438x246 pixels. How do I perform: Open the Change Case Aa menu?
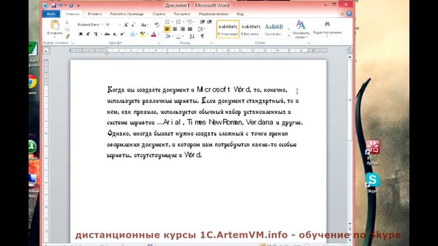[144, 25]
